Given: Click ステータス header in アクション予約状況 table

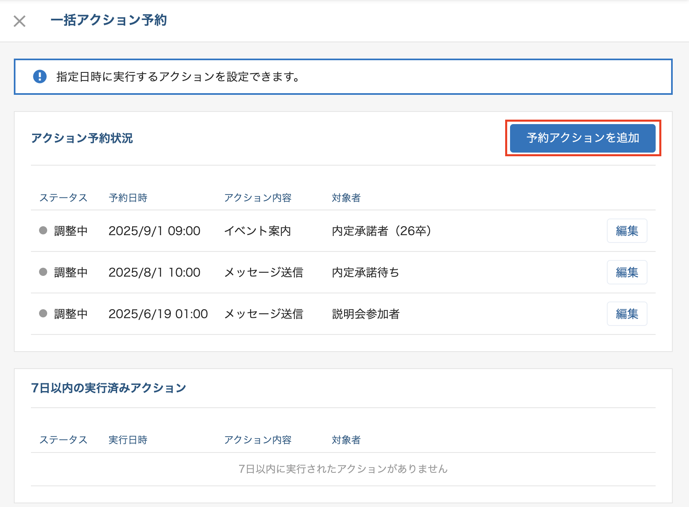Looking at the screenshot, I should tap(63, 198).
